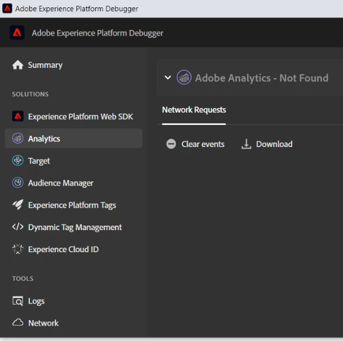Click the Download button label
The image size is (343, 341).
274,144
